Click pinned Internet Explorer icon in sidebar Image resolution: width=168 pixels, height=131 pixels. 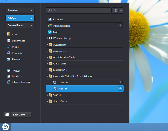coord(9,82)
